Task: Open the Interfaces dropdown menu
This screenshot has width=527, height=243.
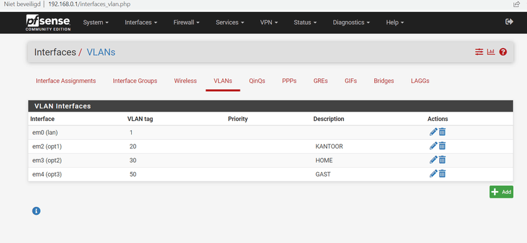Action: point(141,22)
